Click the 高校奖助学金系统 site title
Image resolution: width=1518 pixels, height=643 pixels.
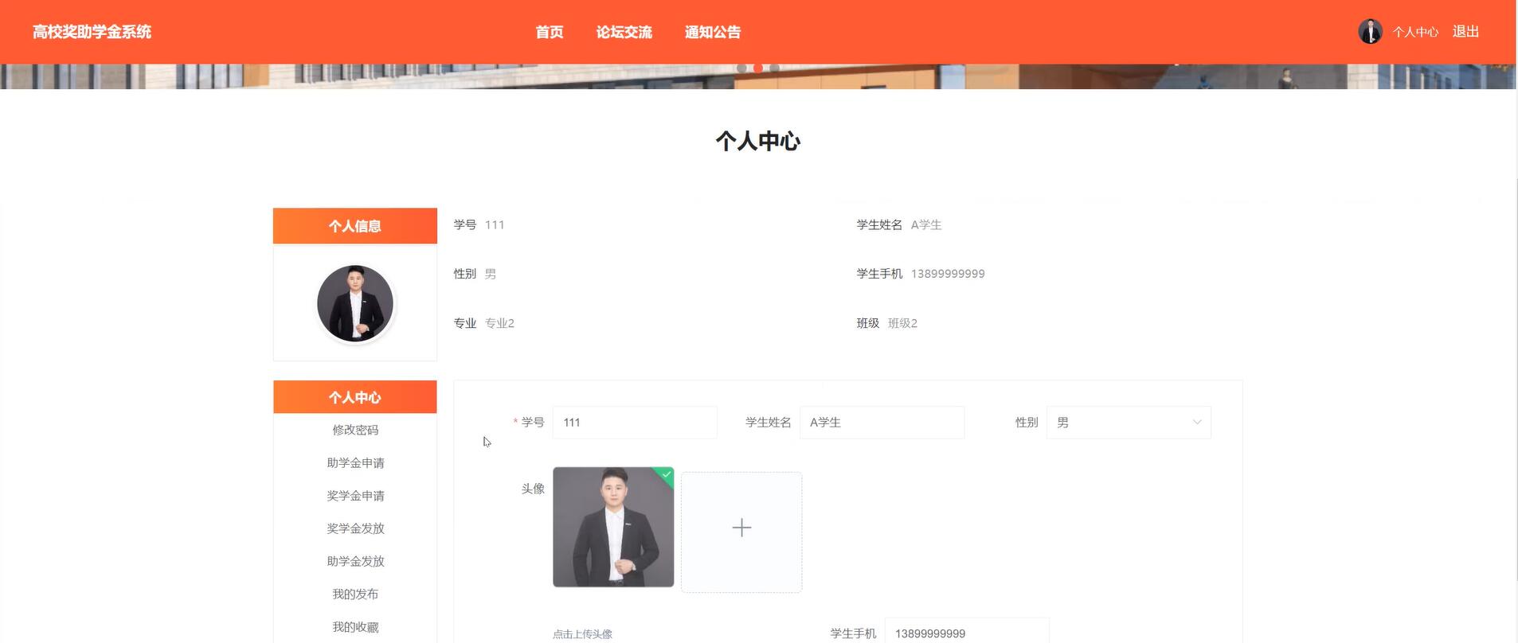(x=92, y=32)
